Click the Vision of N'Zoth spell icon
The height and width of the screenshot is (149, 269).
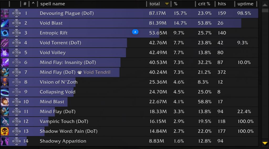5,82
